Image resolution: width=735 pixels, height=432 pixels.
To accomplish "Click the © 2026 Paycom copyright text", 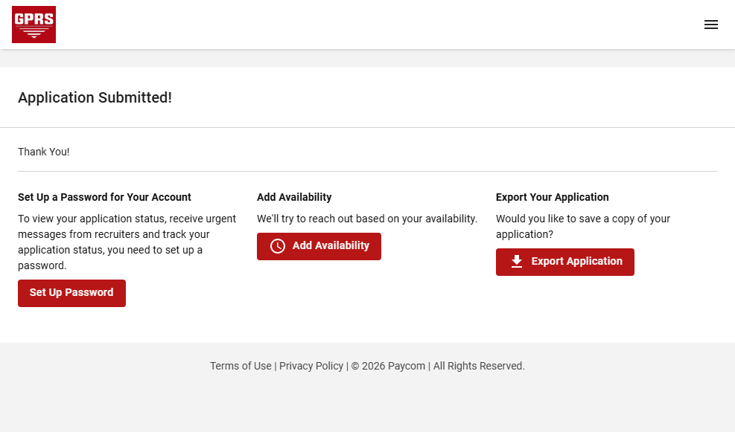I will tap(388, 366).
